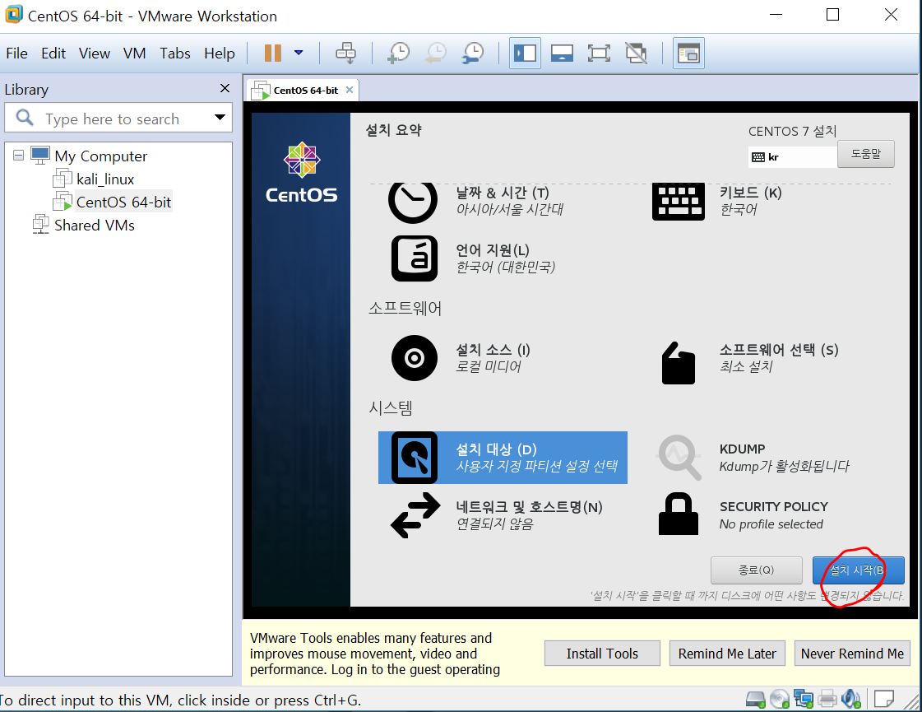
Task: Click the CentOS logo in installer
Action: (302, 172)
